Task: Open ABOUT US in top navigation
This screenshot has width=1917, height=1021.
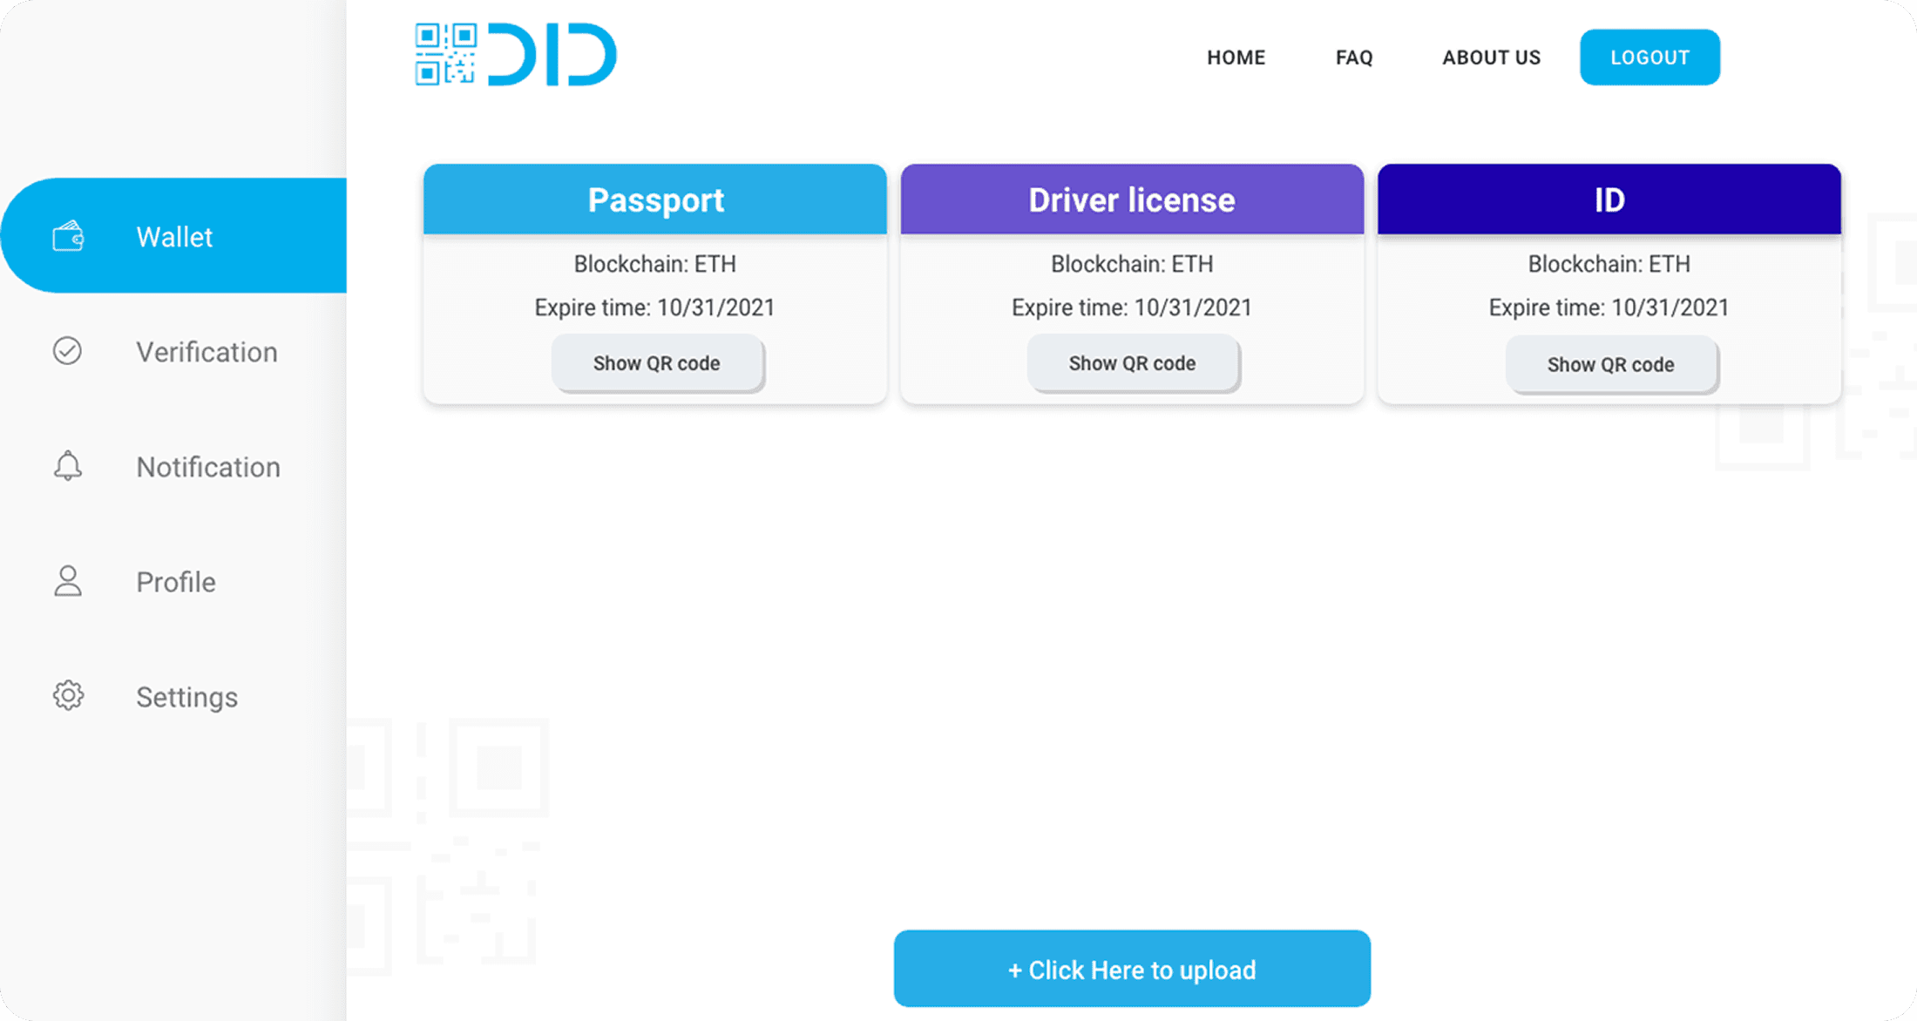Action: pos(1491,57)
